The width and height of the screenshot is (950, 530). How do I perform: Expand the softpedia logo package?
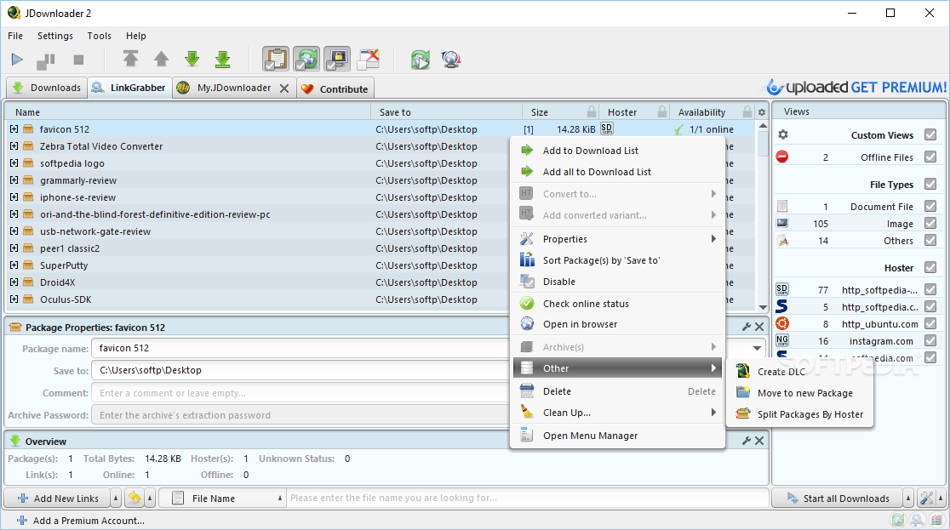[14, 163]
